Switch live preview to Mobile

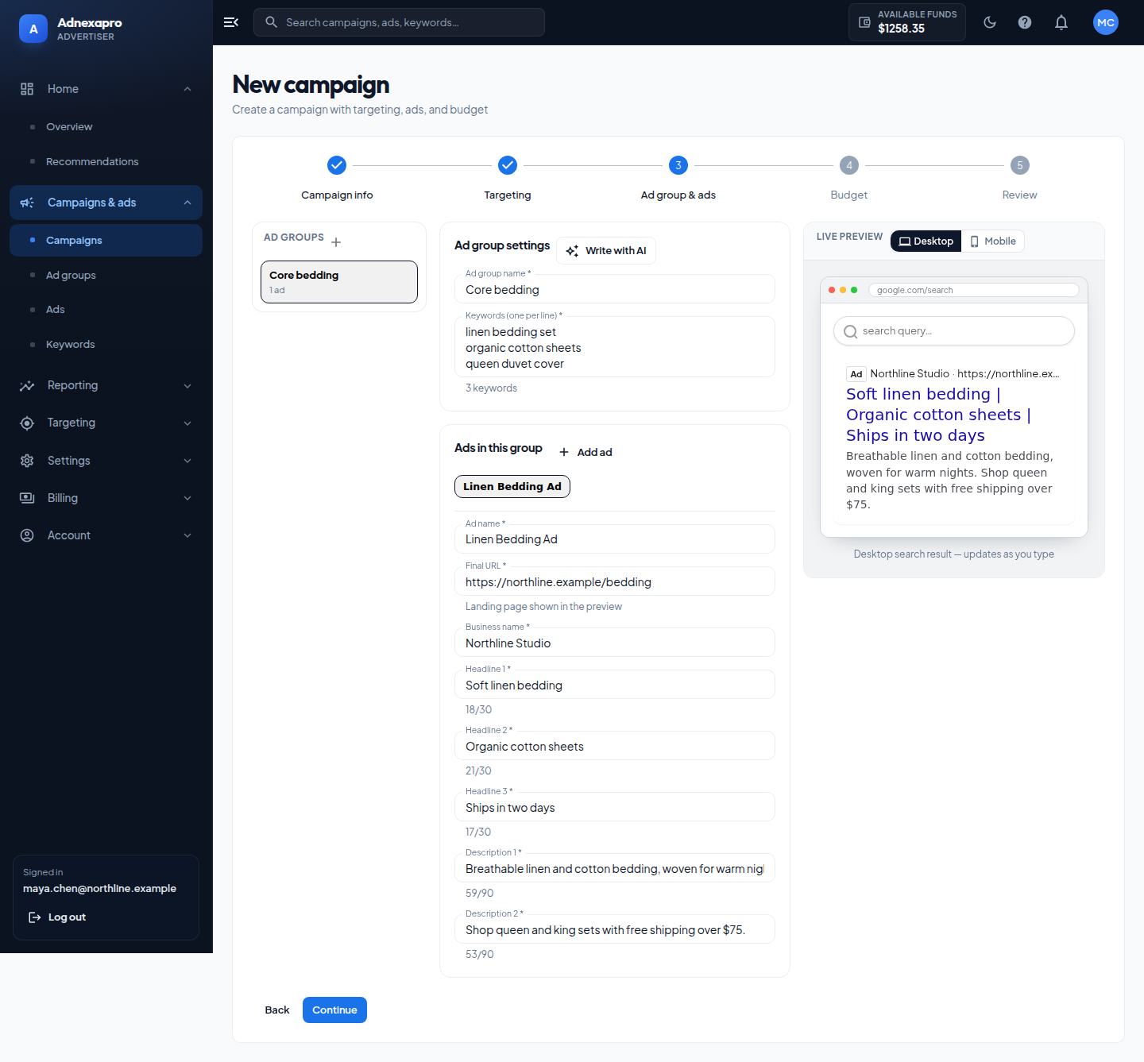pos(992,241)
